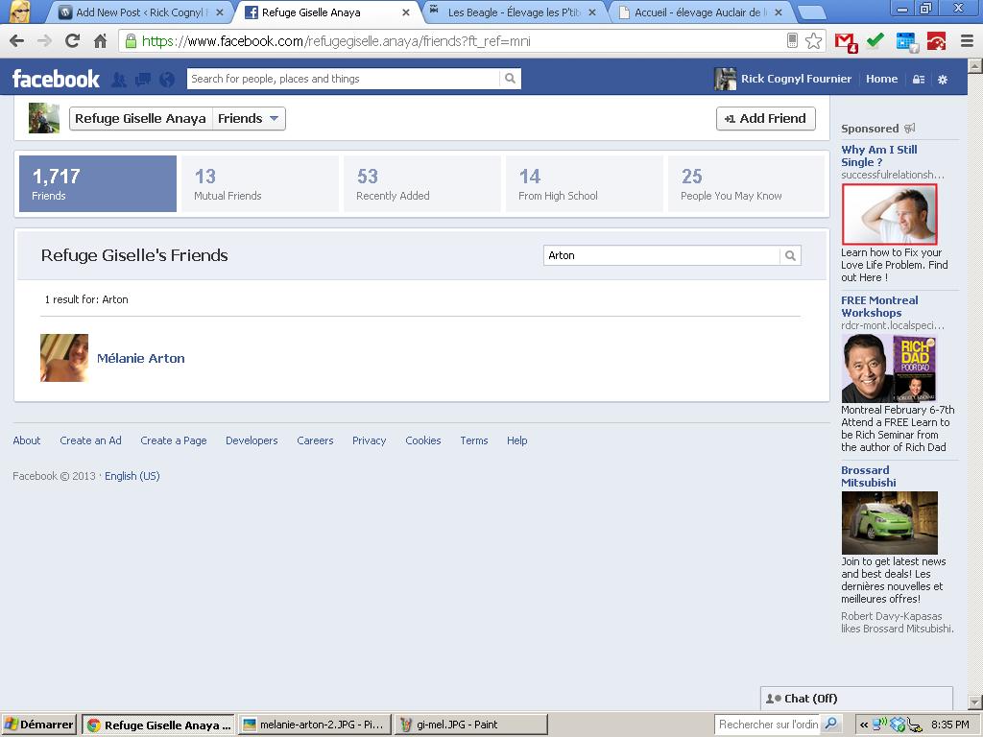
Task: Reload the page with refresh icon
Action: [x=73, y=41]
